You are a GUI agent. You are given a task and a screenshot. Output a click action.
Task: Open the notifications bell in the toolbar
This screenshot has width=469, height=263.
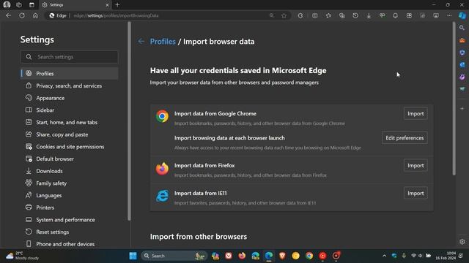click(x=395, y=15)
